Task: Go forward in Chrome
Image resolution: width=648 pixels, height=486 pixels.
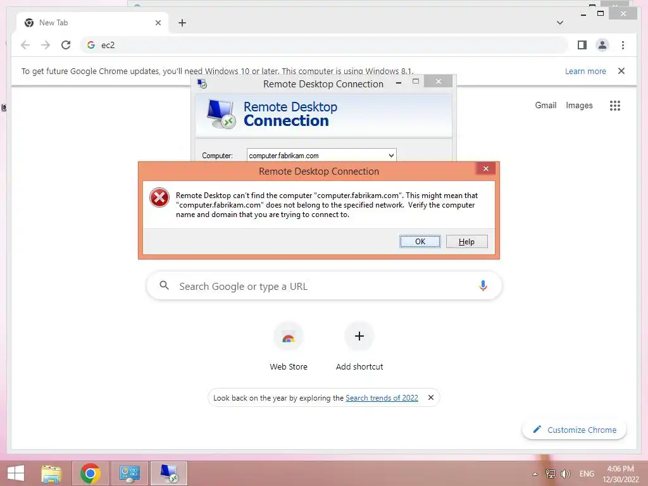Action: point(46,45)
